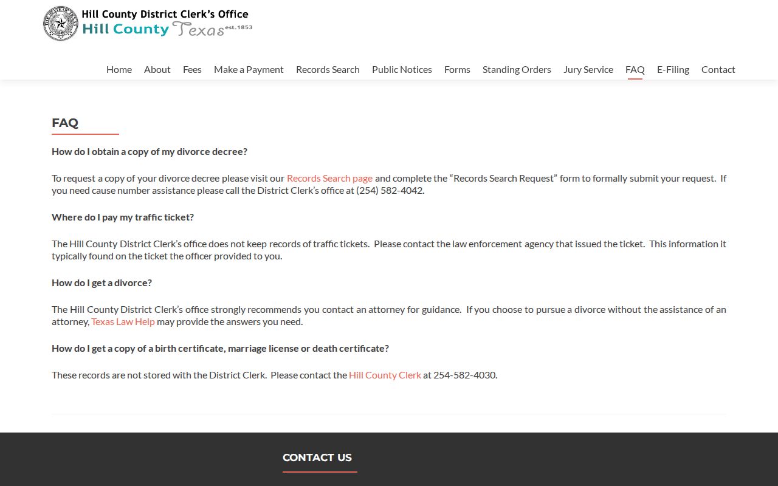Viewport: 778px width, 486px height.
Task: Open the Texas Law Help link
Action: pyautogui.click(x=123, y=321)
